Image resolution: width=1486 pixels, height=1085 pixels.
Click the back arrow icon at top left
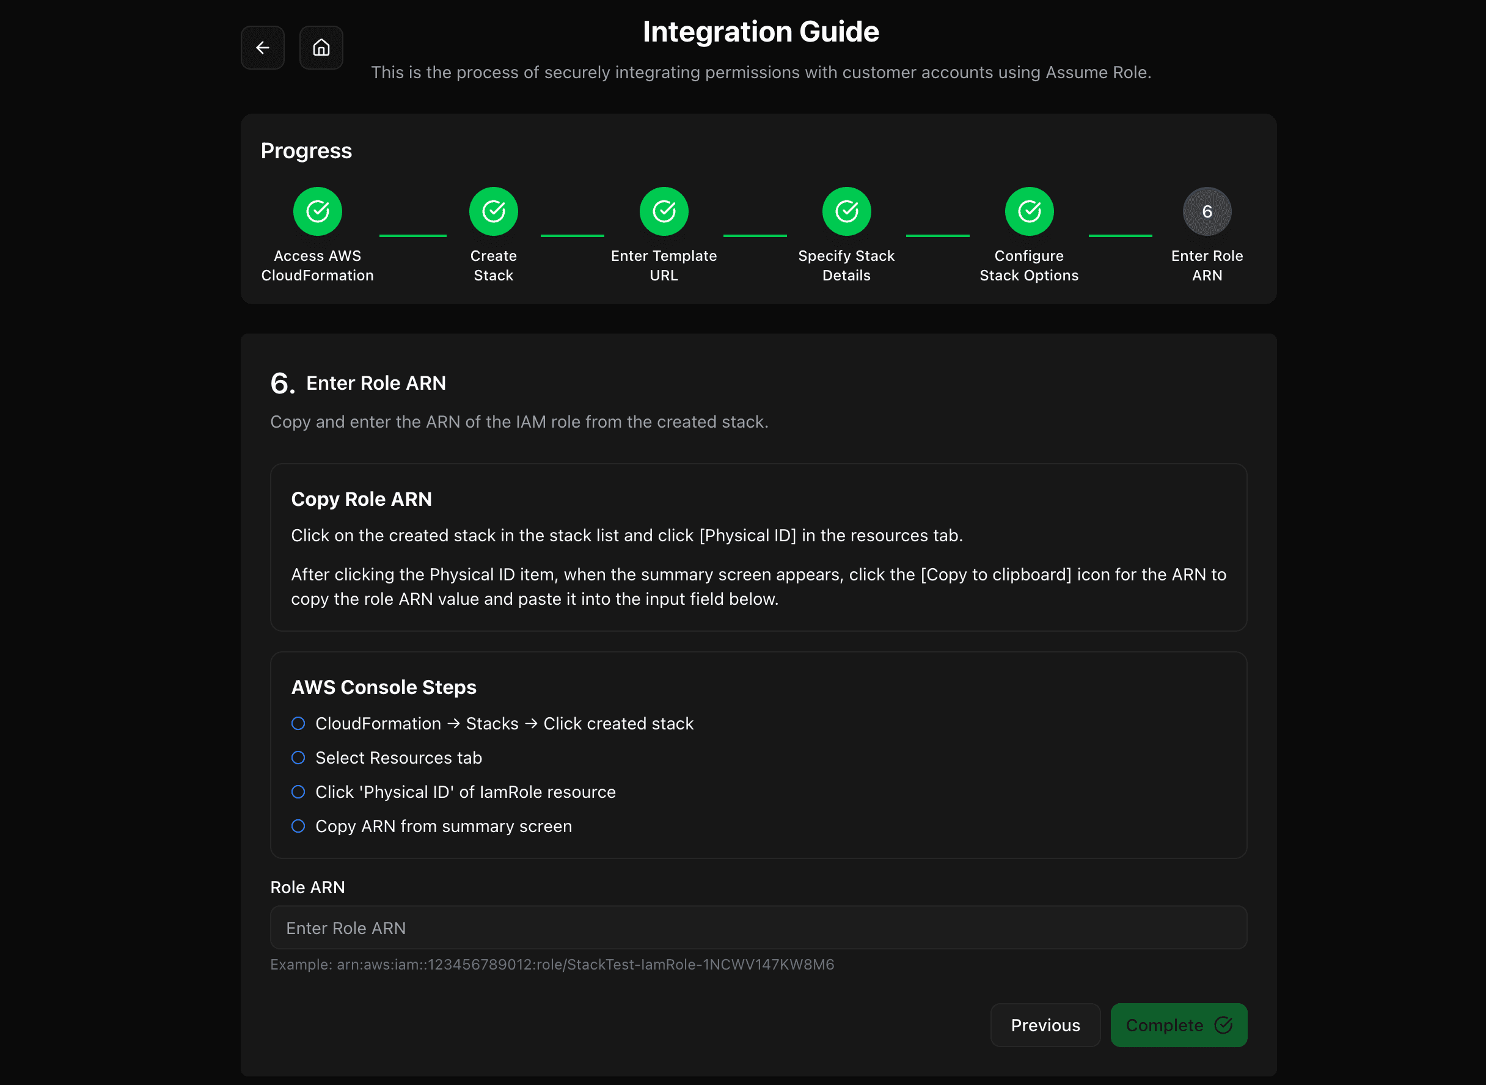click(x=262, y=47)
